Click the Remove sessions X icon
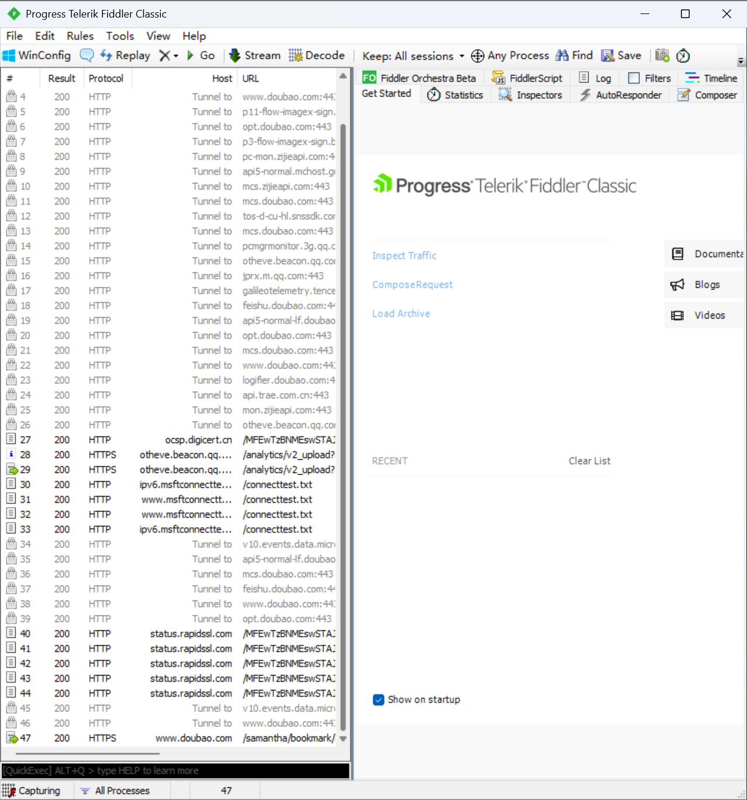 click(165, 56)
